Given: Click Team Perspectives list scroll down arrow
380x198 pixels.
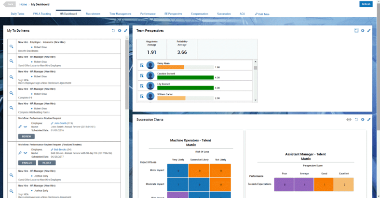Looking at the screenshot, I should 256,100.
